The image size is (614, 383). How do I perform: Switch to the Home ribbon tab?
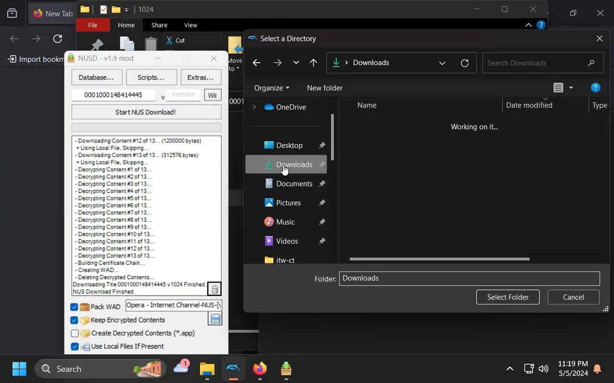click(126, 25)
